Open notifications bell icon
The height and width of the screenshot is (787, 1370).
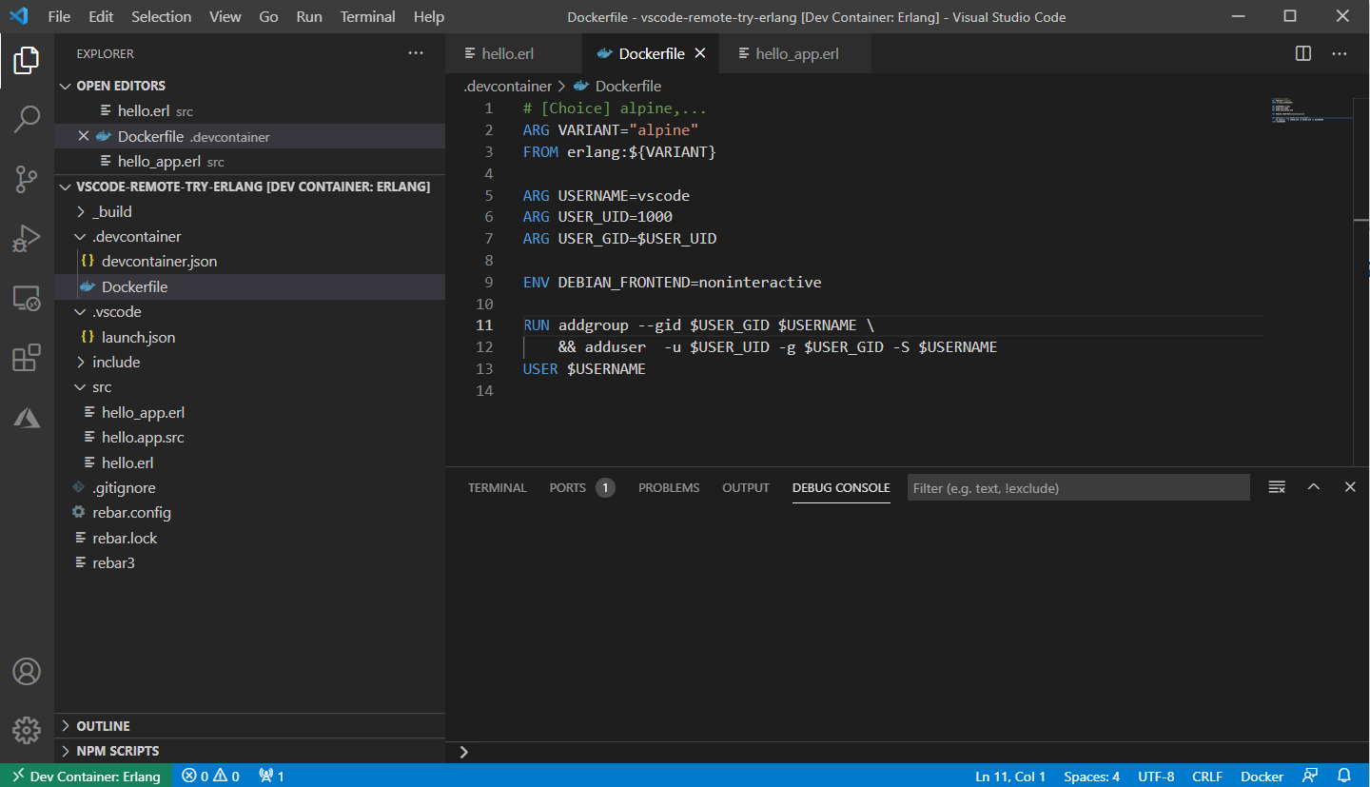(x=1344, y=776)
